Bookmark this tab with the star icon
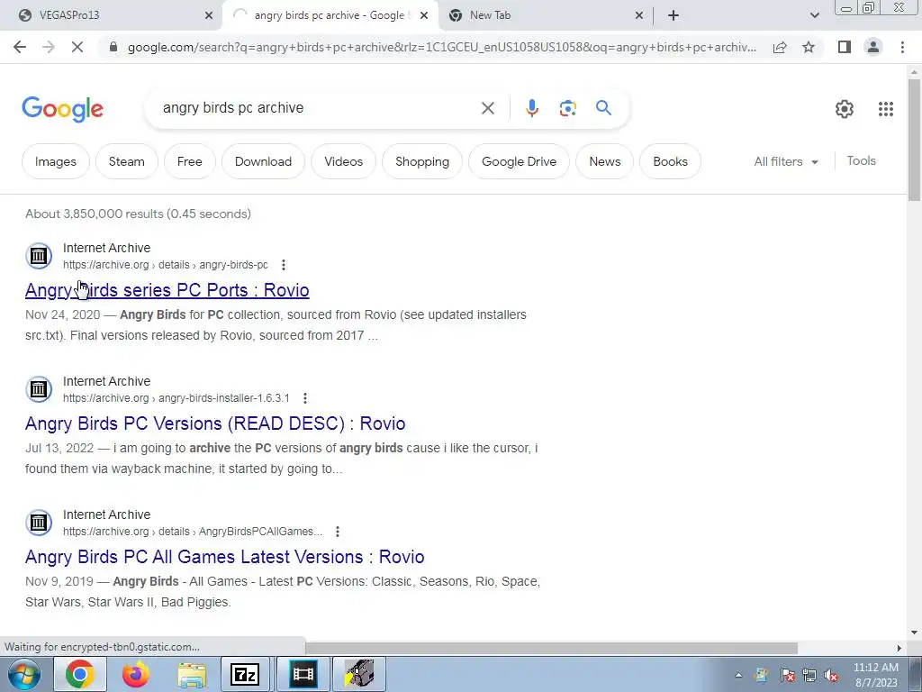 click(809, 47)
